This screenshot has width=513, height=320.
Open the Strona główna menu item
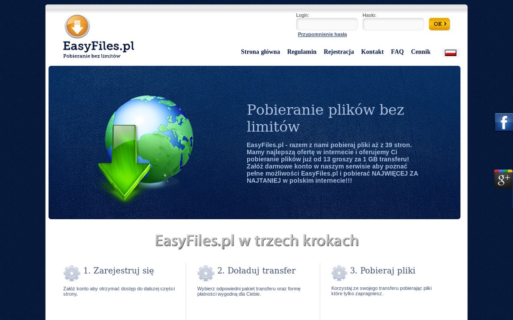coord(260,52)
